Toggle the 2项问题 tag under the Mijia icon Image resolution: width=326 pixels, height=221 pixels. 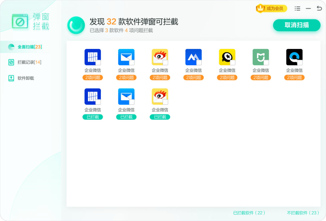[261, 78]
